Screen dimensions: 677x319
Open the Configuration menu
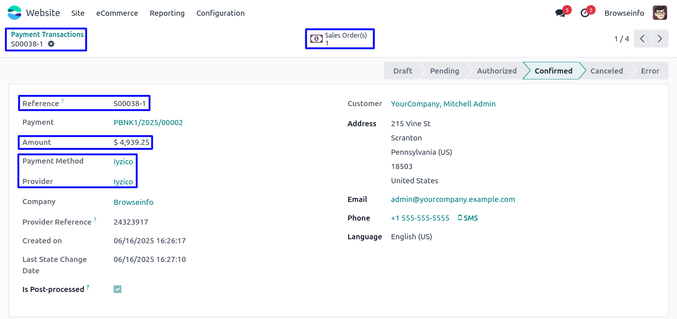point(220,13)
